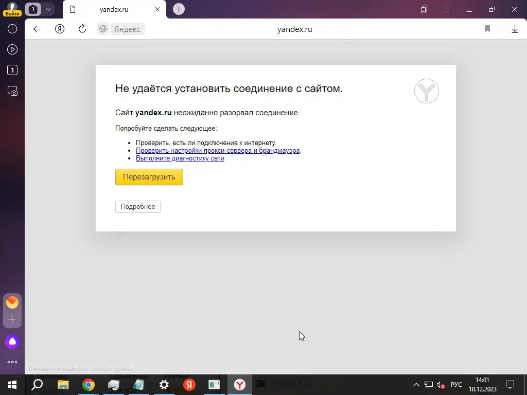Add a sidebar app with plus
The image size is (527, 395).
pyautogui.click(x=12, y=319)
